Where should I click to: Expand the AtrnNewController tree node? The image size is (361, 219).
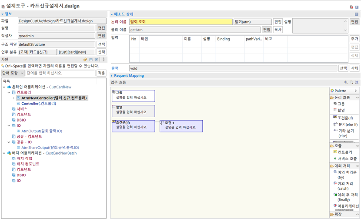[x=13, y=98]
